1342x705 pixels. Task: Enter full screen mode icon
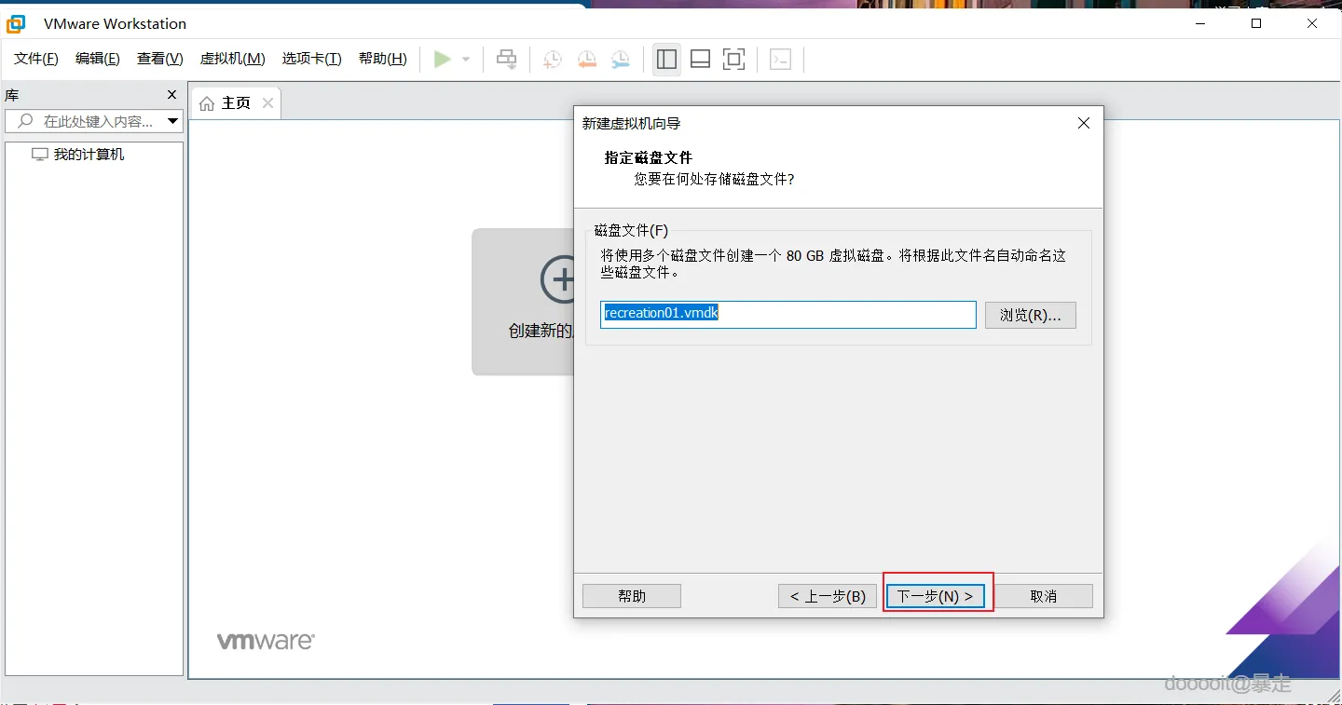coord(733,58)
